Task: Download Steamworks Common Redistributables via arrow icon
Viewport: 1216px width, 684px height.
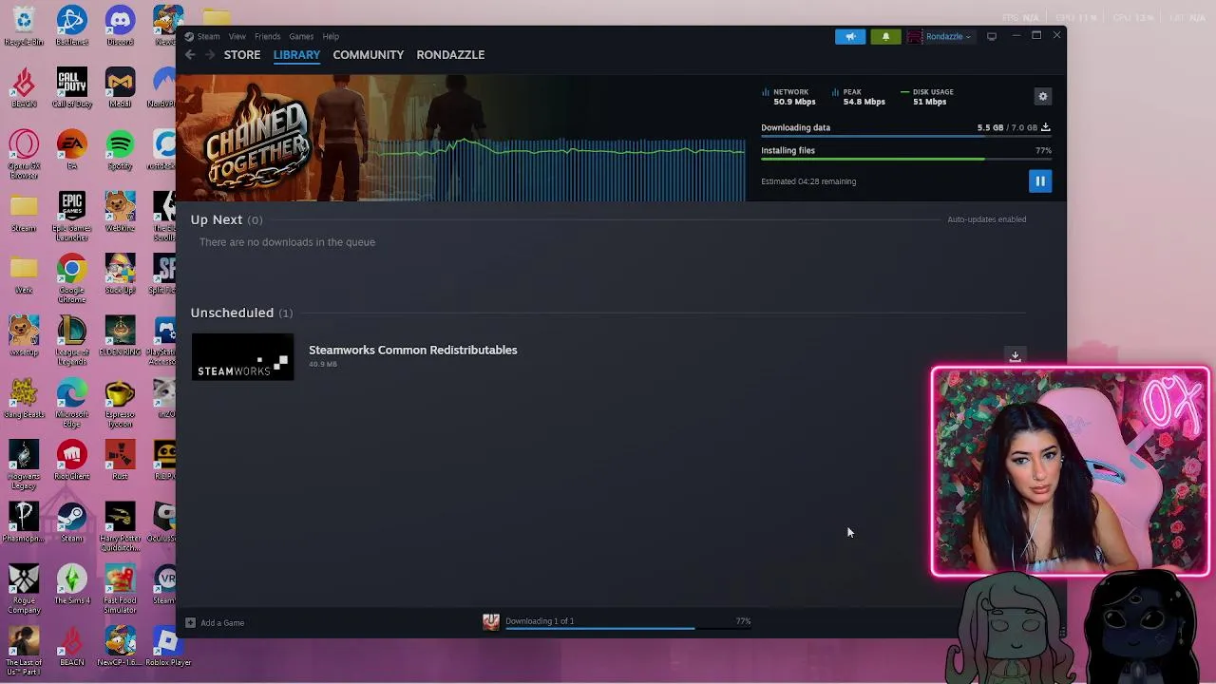Action: click(x=1015, y=356)
